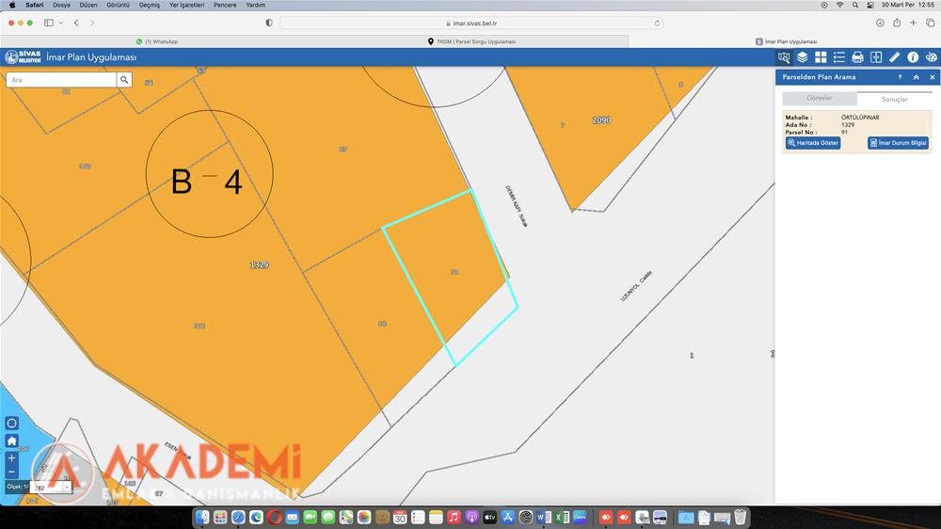This screenshot has width=941, height=529.
Task: Click the print map icon
Action: (857, 57)
